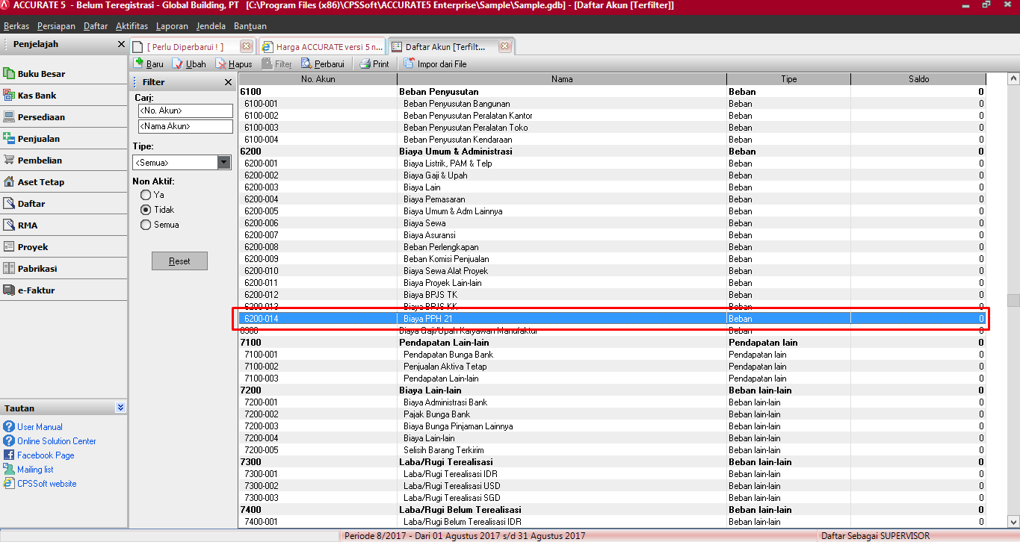Open the Tipe dropdown showing <Semua>

click(223, 162)
